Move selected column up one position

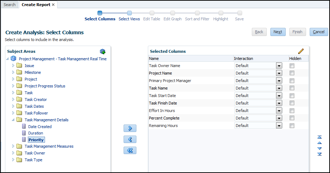pyautogui.click(x=320, y=143)
